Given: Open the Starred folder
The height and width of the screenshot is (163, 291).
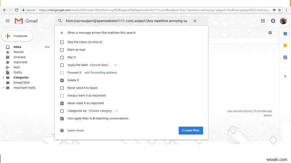Looking at the screenshot, I should click(18, 52).
